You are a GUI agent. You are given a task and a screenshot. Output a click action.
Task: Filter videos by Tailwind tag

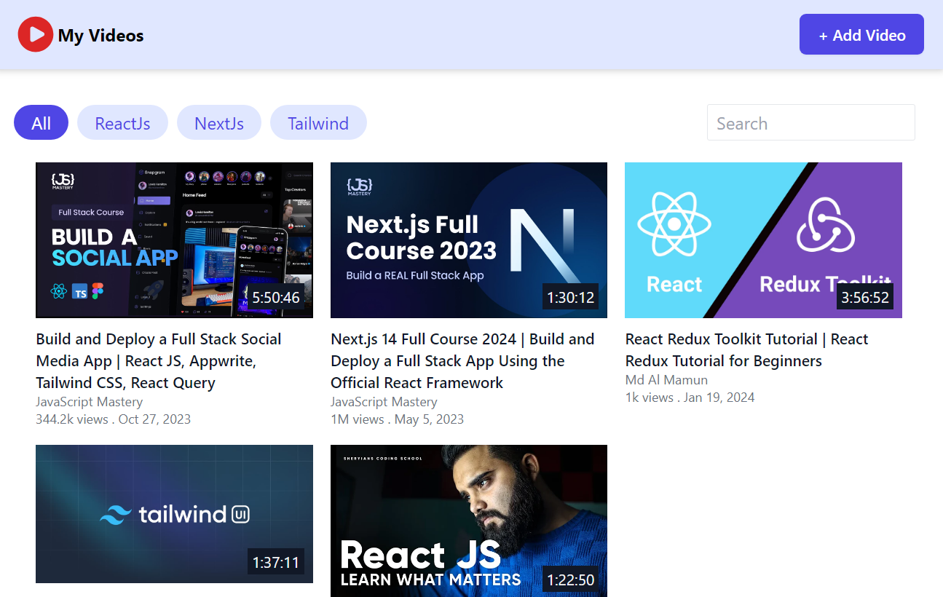coord(318,123)
